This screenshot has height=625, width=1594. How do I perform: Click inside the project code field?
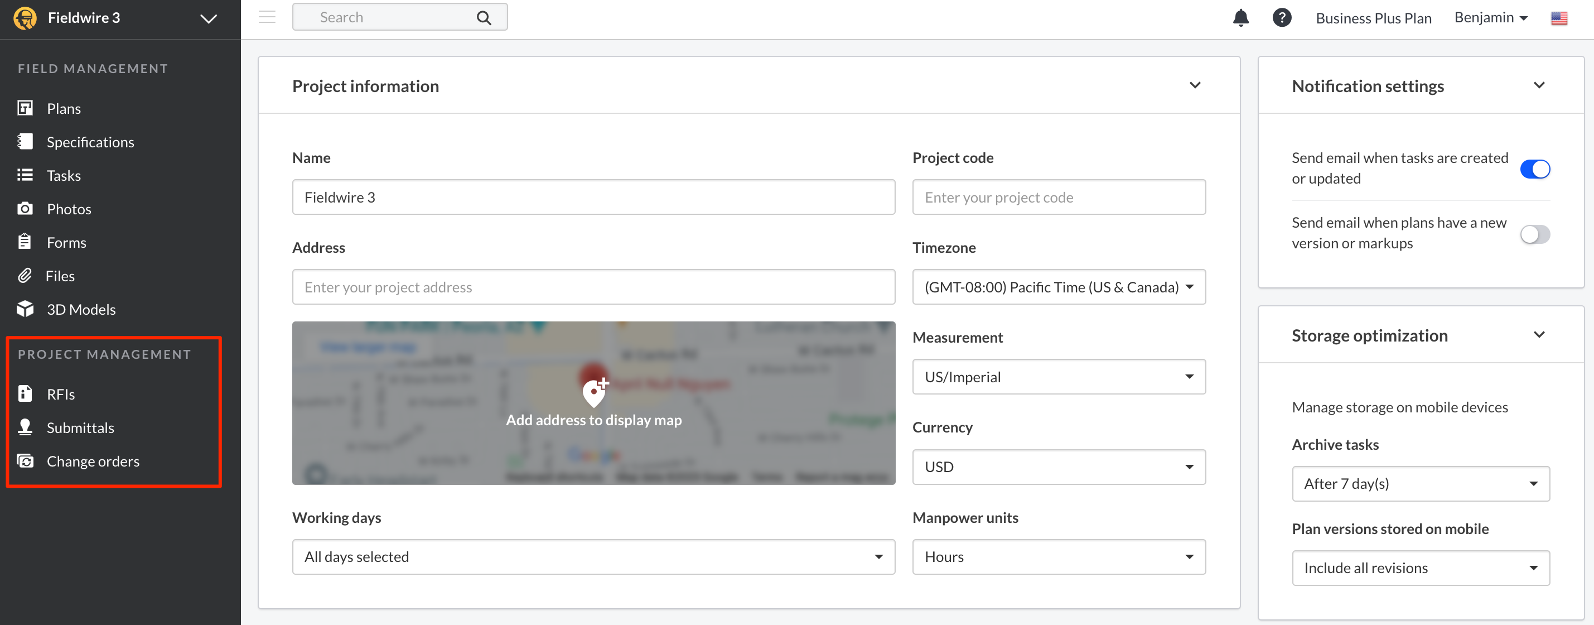[1058, 197]
